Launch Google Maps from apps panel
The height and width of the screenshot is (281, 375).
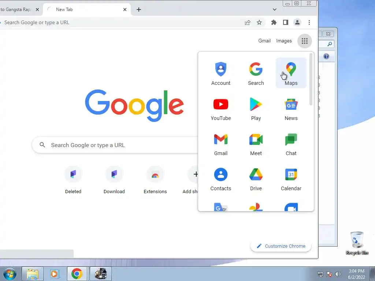pyautogui.click(x=291, y=73)
